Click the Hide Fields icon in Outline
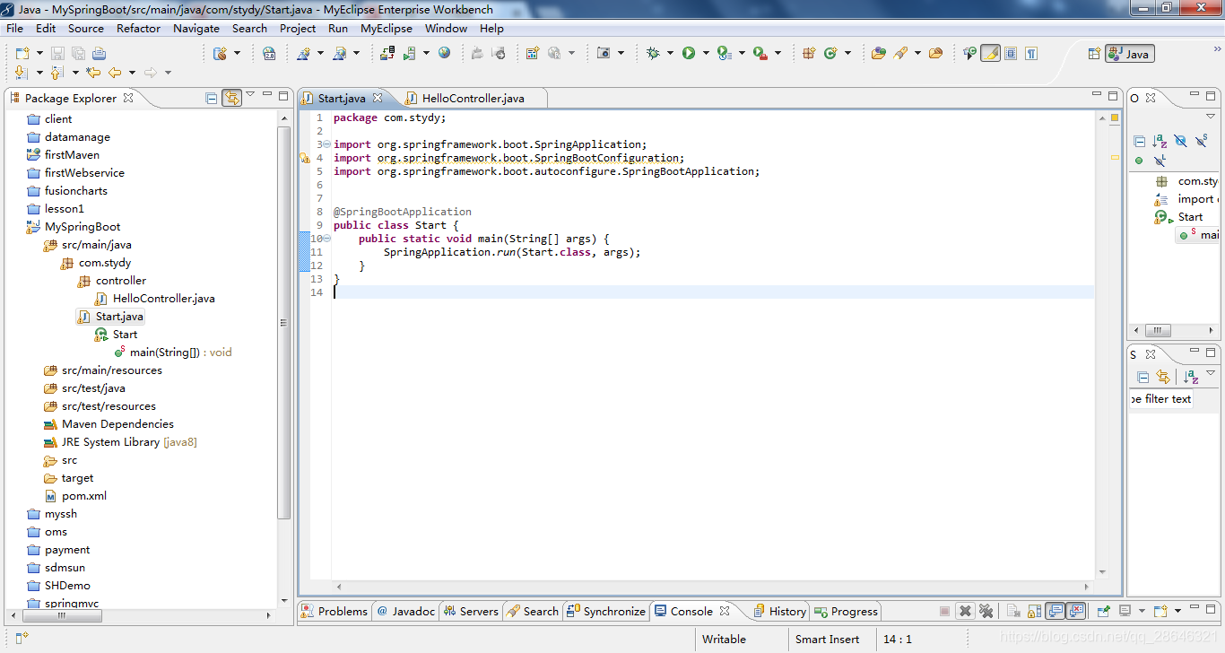The width and height of the screenshot is (1225, 653). tap(1180, 141)
